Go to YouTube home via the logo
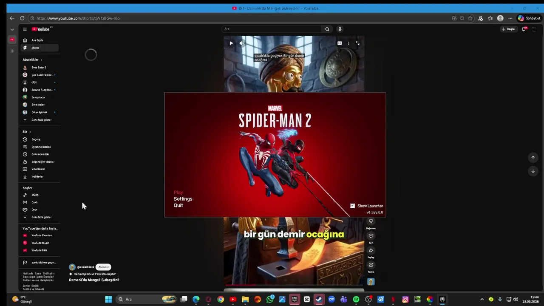544x306 pixels. point(41,29)
